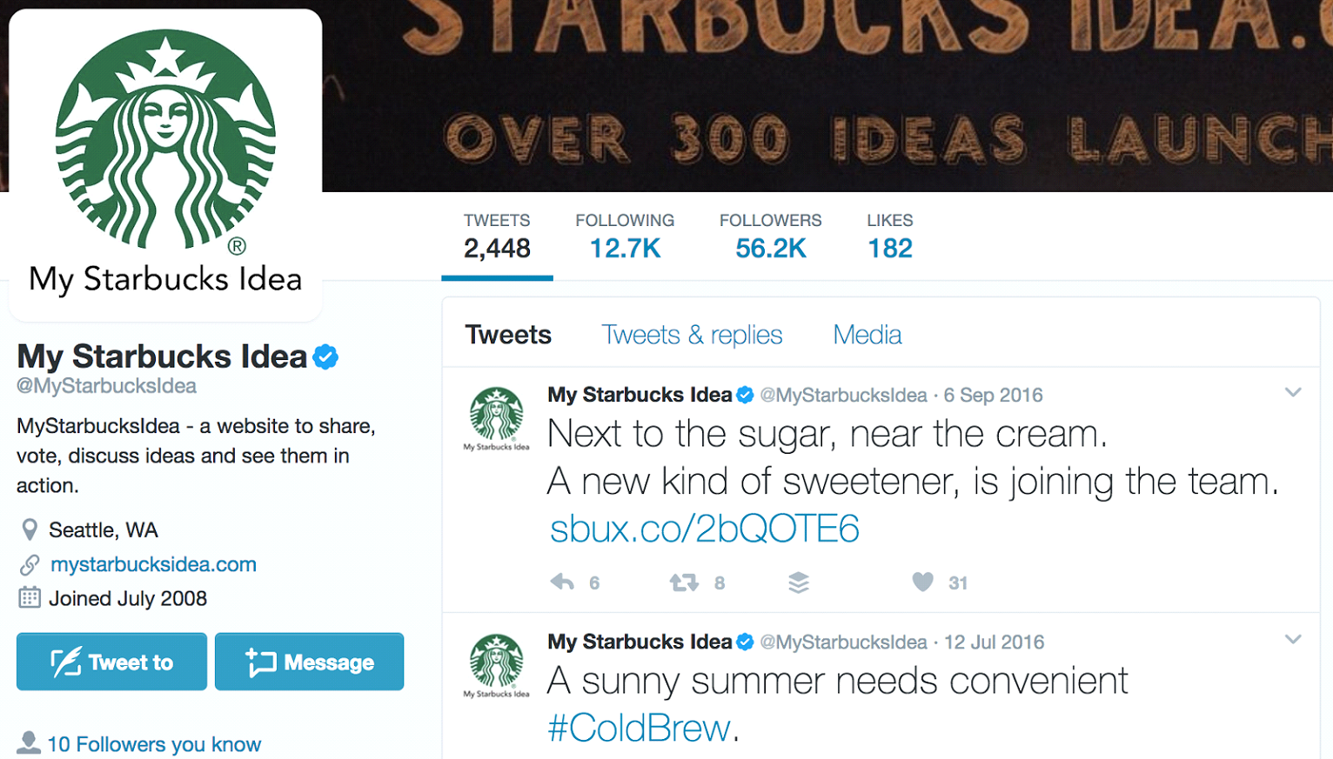This screenshot has height=759, width=1333.
Task: Select the Tweets timeline tab
Action: pos(508,335)
